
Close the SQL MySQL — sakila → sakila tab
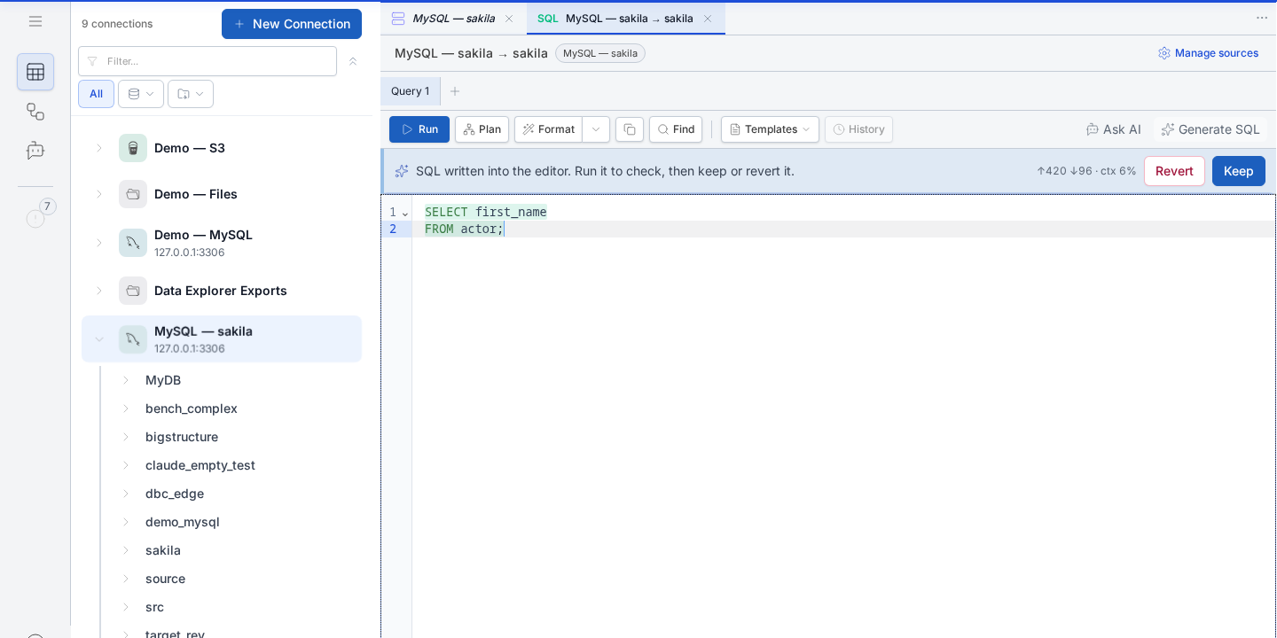(708, 18)
